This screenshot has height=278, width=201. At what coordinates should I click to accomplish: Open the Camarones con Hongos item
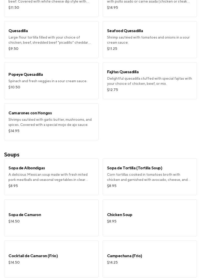[x=51, y=122]
